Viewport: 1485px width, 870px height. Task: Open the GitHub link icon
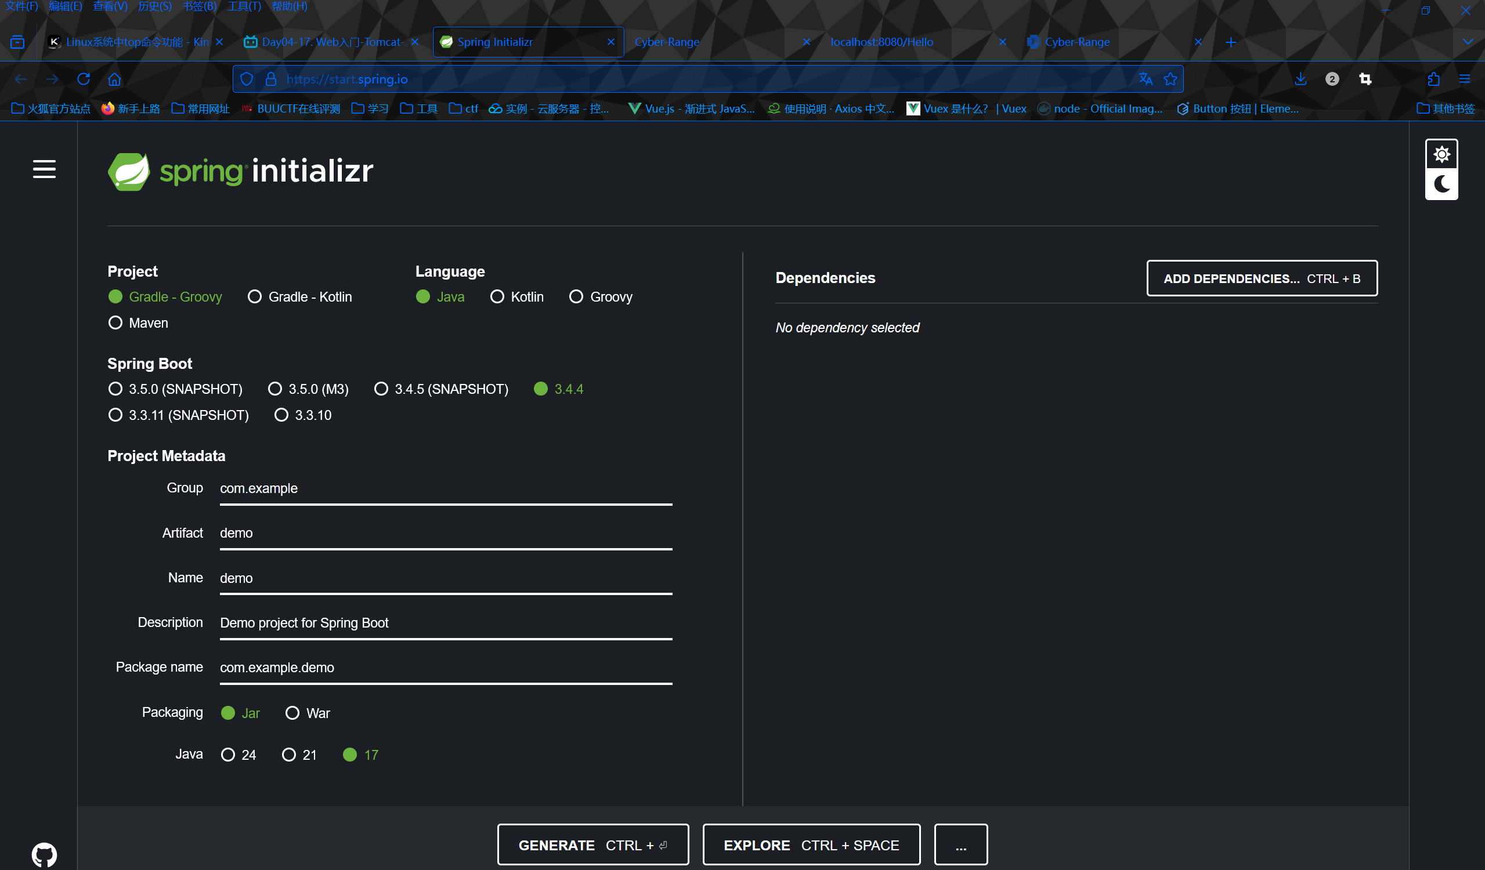click(x=44, y=854)
